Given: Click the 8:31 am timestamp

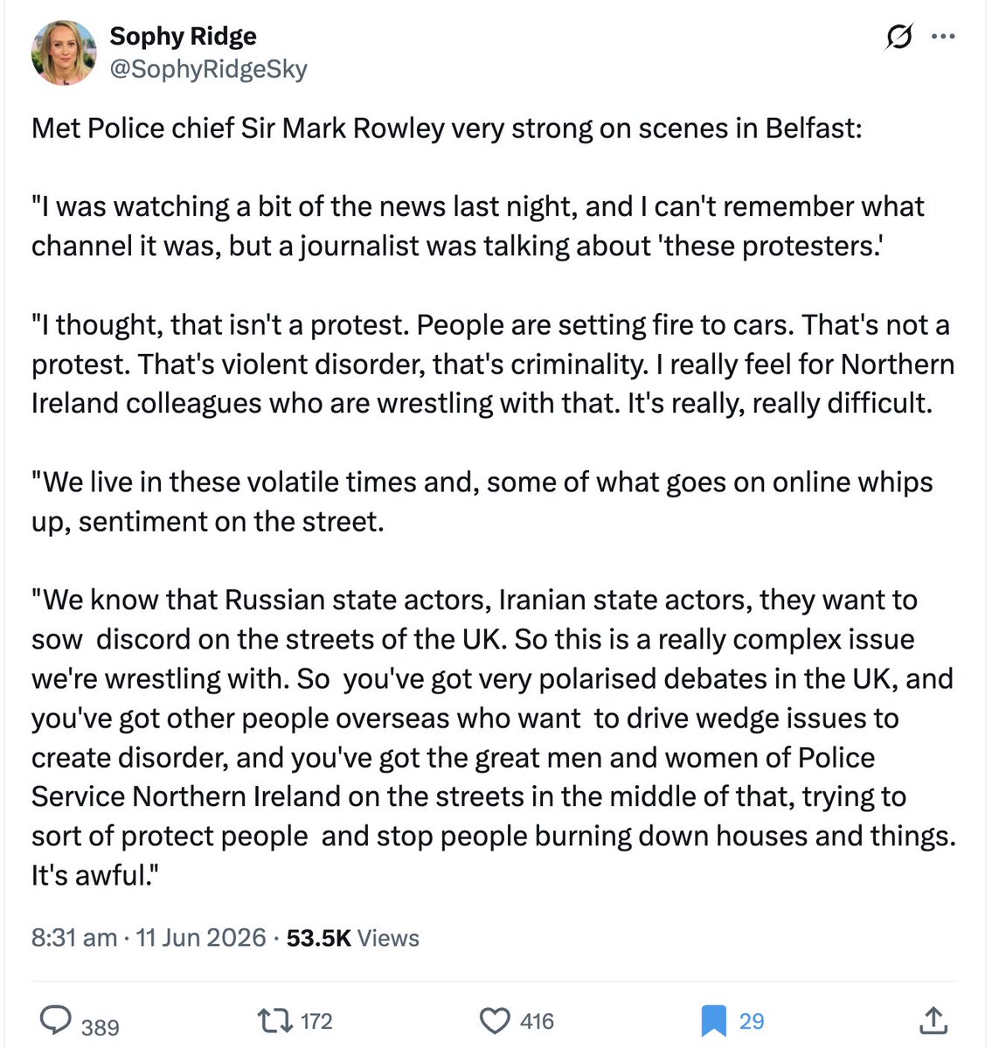Looking at the screenshot, I should click(x=74, y=938).
